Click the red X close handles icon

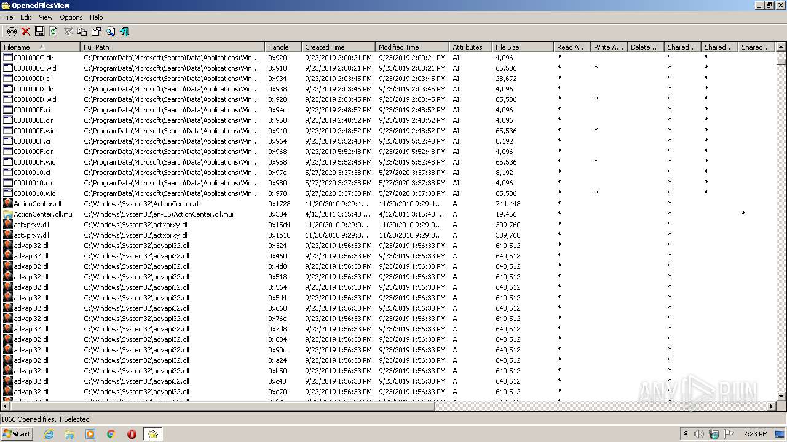click(x=26, y=31)
